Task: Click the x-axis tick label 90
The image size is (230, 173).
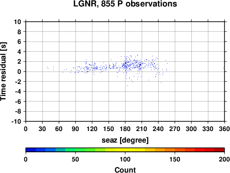Action: [75, 129]
